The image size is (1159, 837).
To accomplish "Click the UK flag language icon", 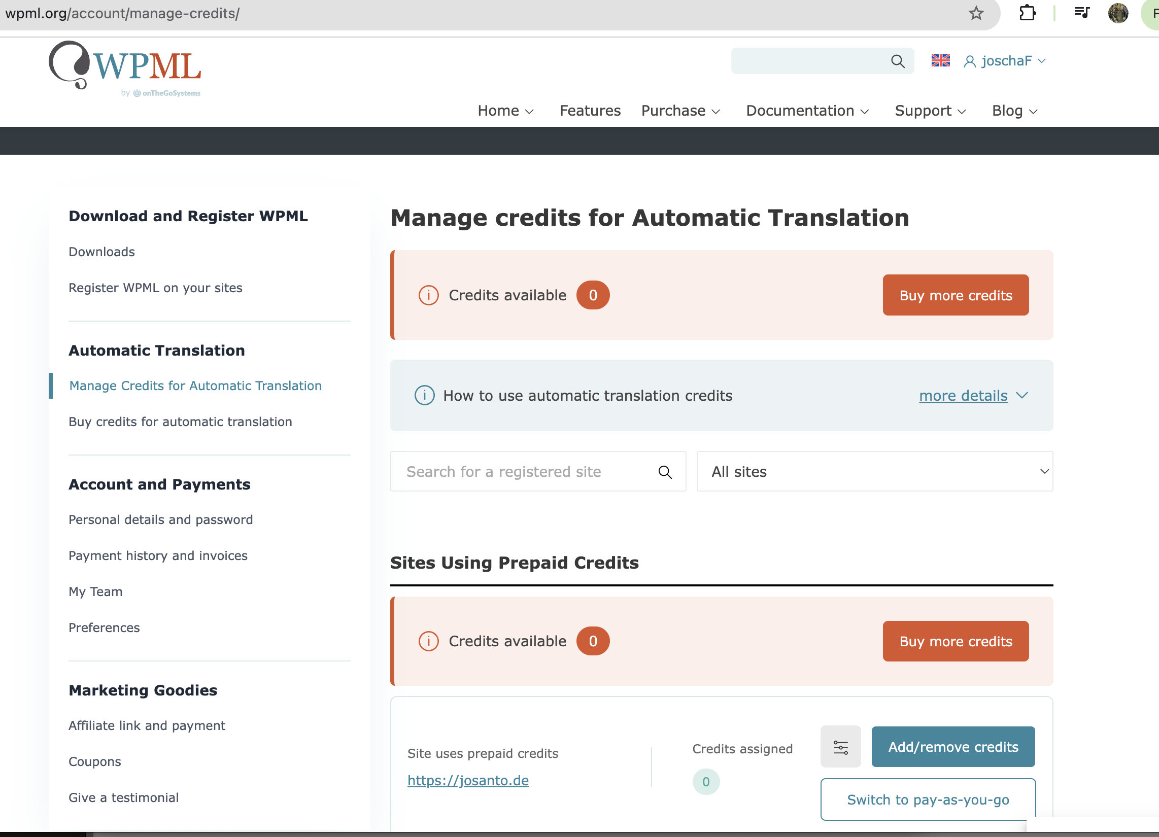I will click(940, 61).
